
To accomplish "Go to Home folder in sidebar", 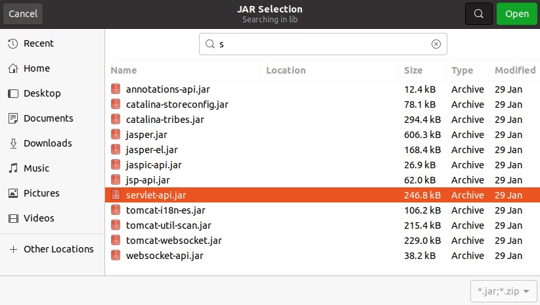I will coord(36,68).
